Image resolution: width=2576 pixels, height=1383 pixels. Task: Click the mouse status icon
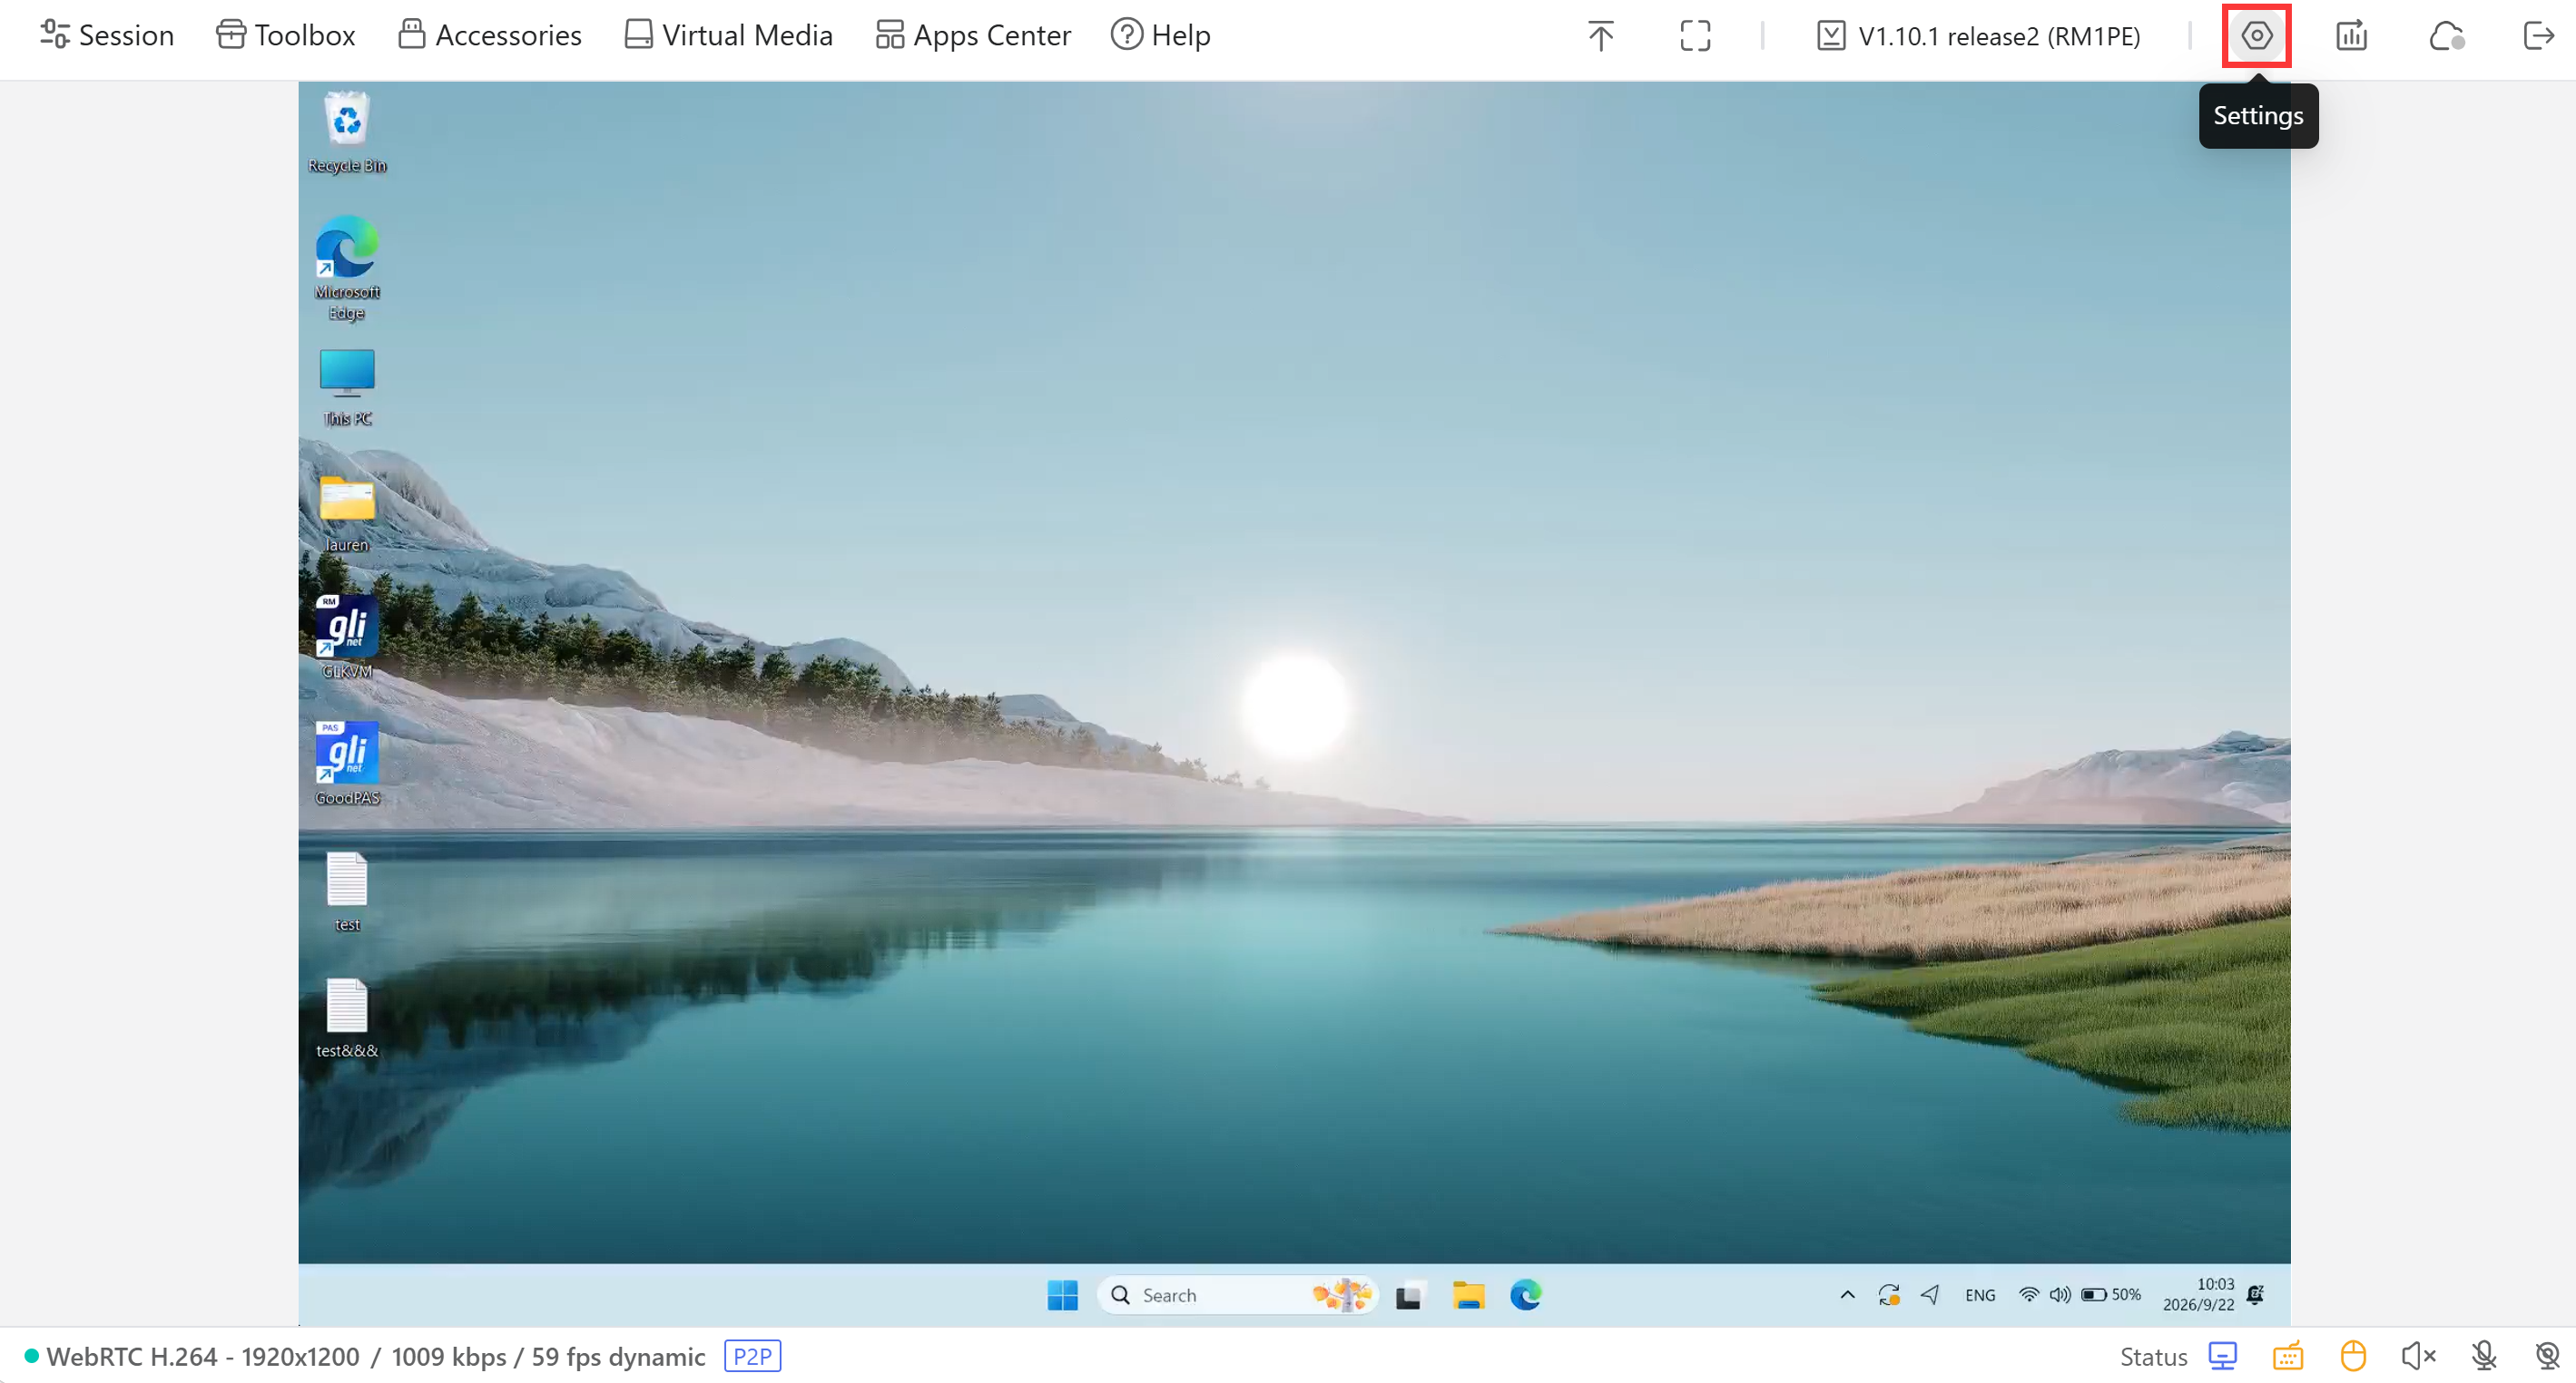tap(2353, 1356)
